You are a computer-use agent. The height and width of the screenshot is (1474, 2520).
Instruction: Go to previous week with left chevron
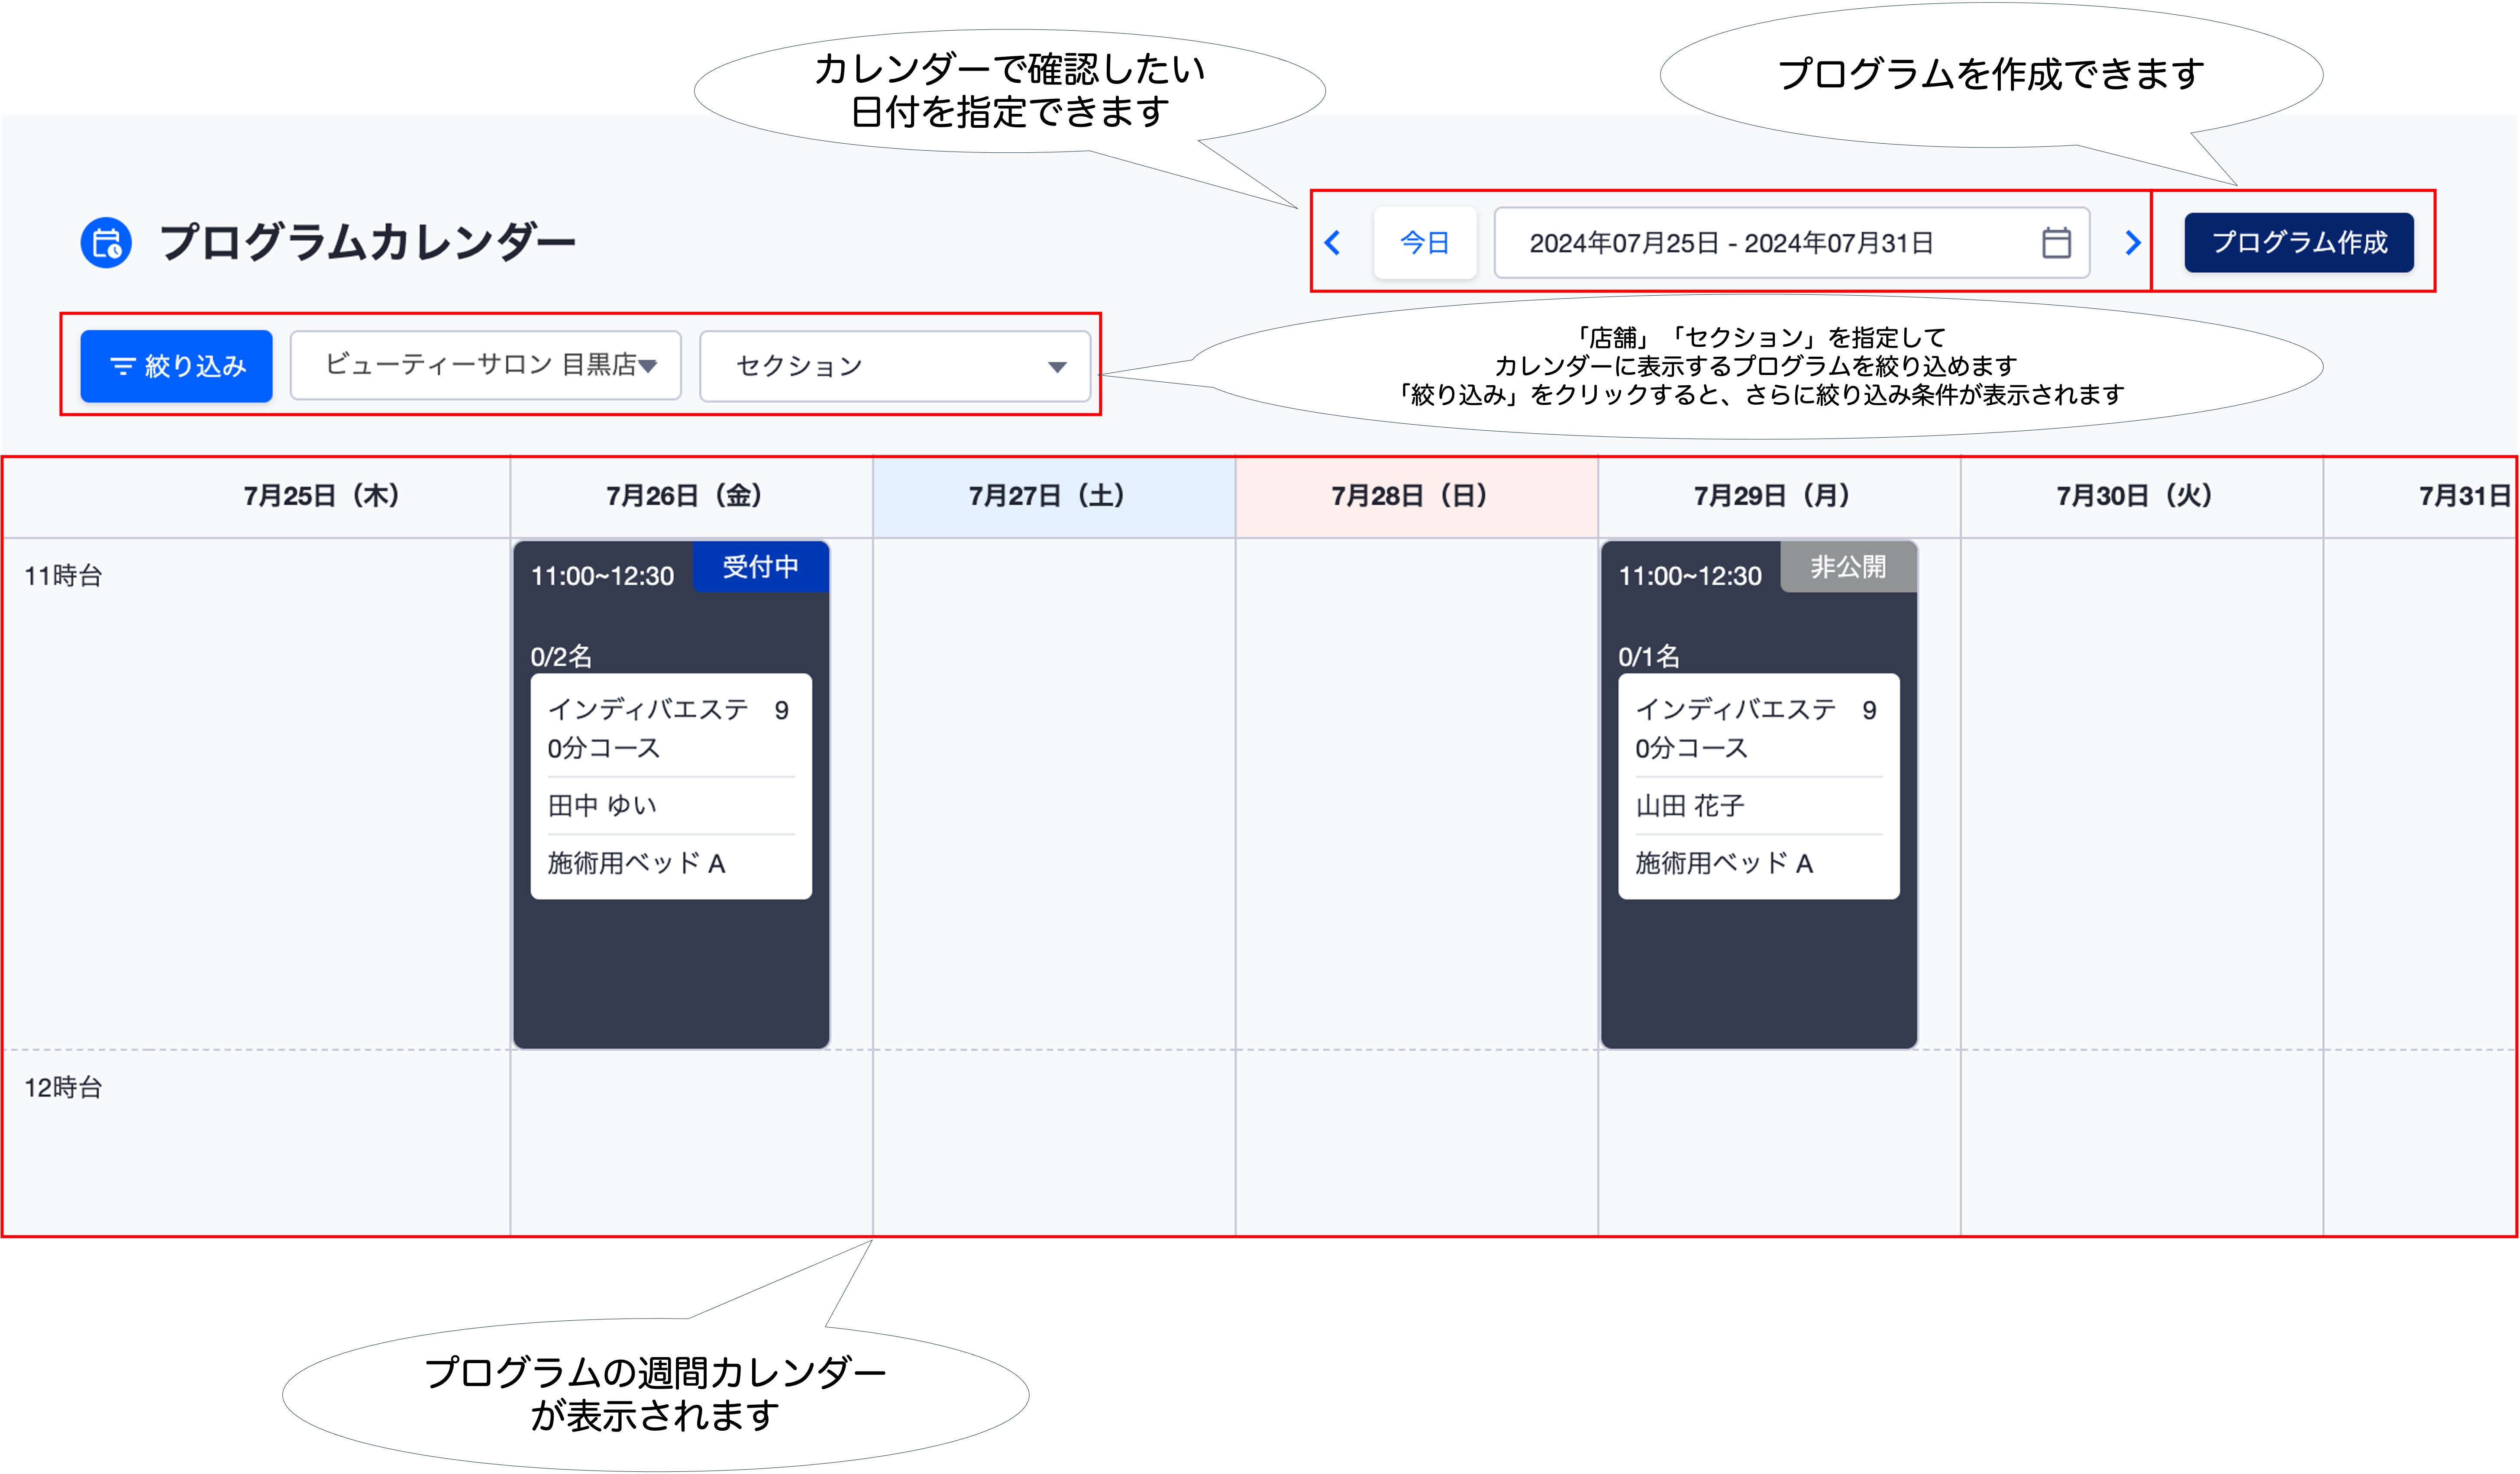point(1332,243)
